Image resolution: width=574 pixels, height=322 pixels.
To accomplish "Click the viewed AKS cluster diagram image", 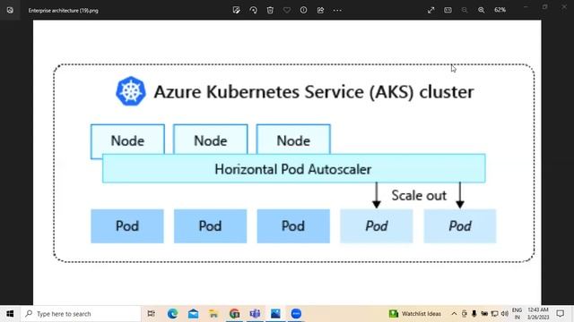I will tap(287, 163).
